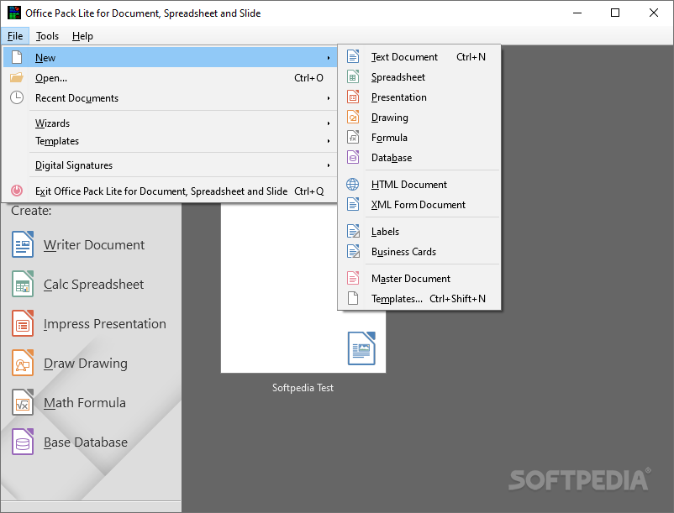
Task: Select XML Form Document entry
Action: click(x=419, y=204)
